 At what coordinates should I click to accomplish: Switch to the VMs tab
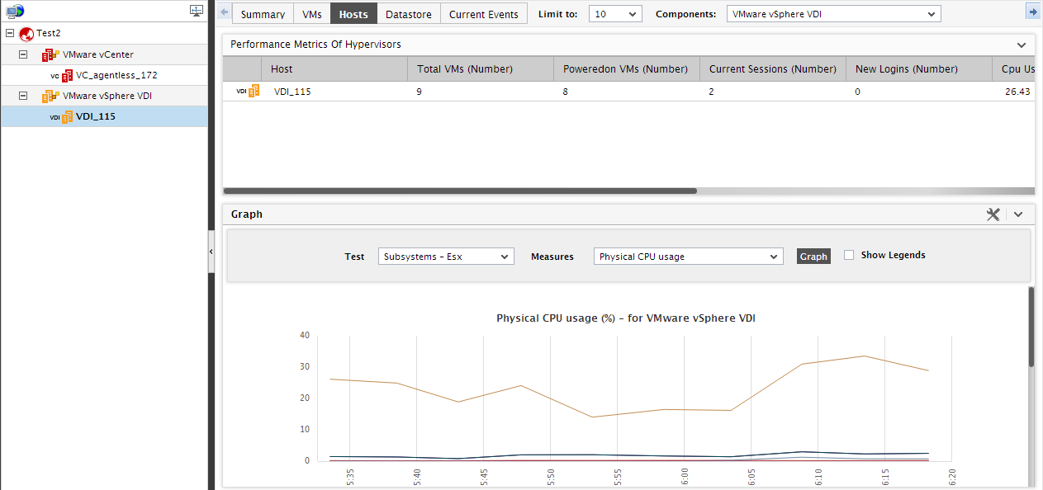pyautogui.click(x=312, y=14)
